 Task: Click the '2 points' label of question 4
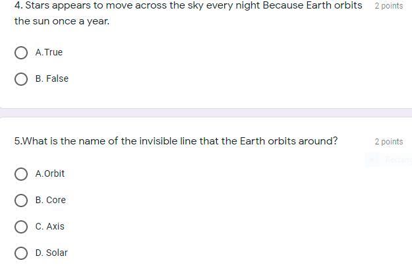pyautogui.click(x=388, y=6)
